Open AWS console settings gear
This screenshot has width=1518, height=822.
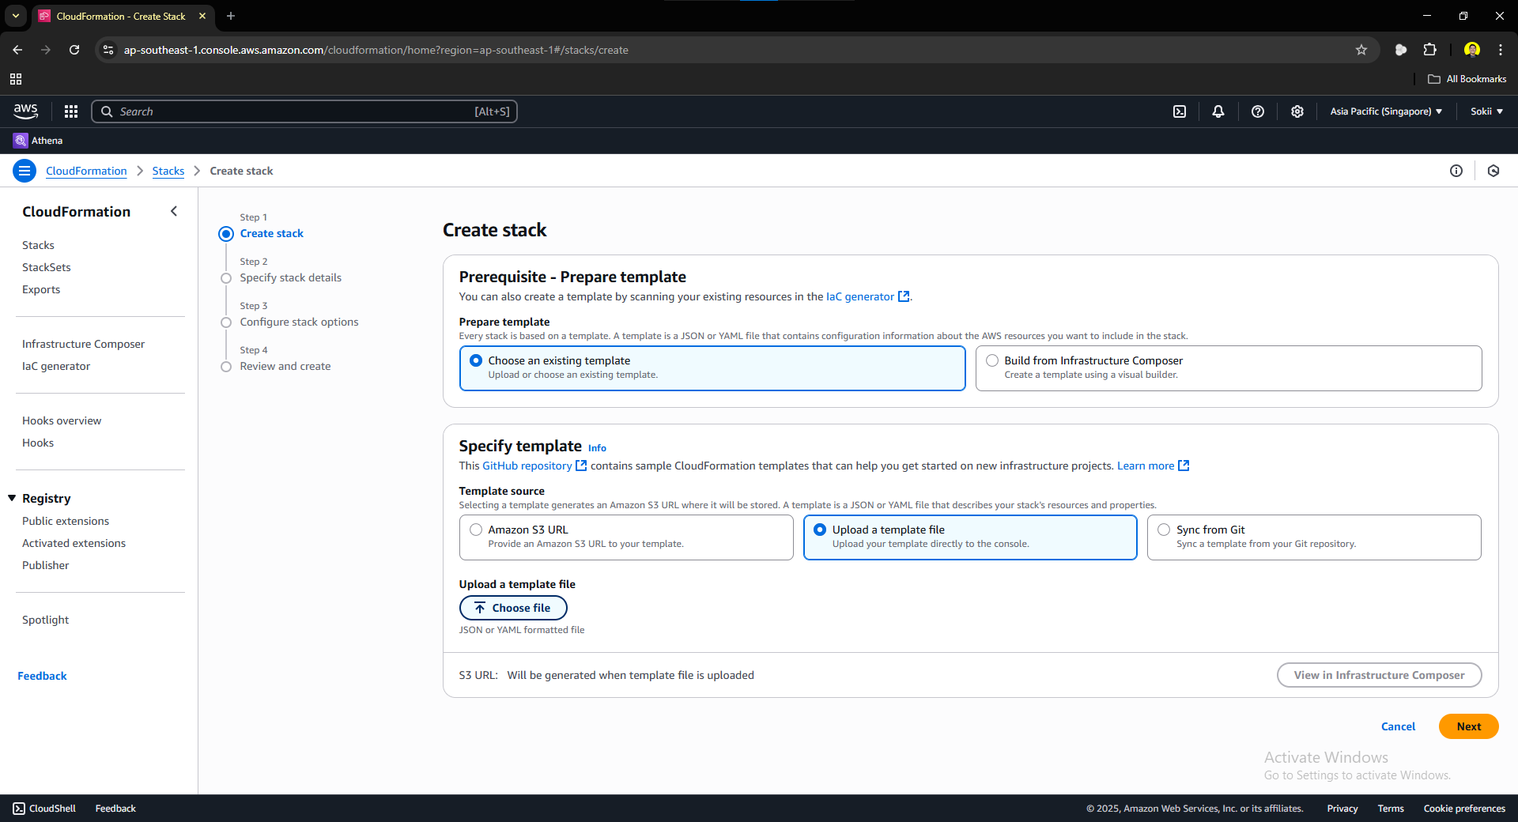1297,111
